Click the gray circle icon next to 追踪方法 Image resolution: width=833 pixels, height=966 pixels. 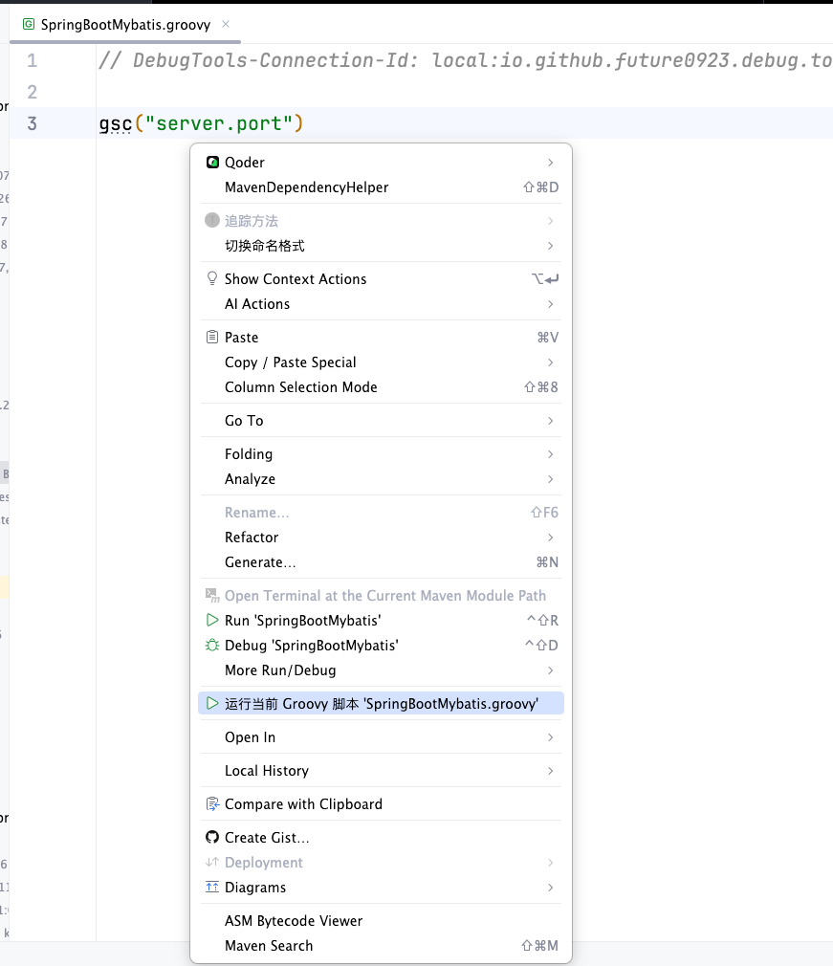click(212, 221)
